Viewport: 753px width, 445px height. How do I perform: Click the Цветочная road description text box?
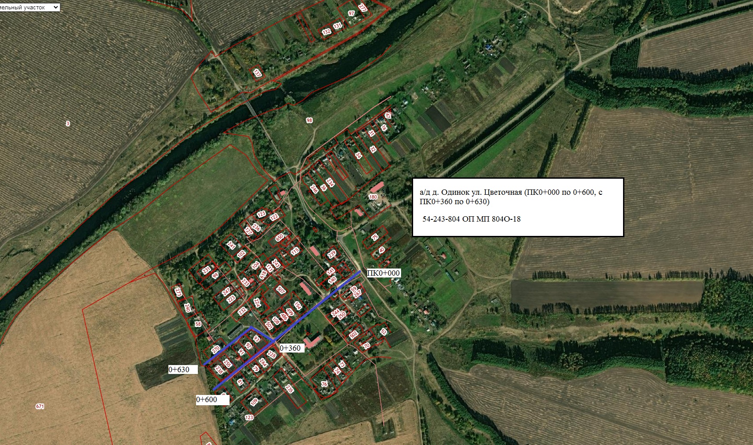click(518, 207)
